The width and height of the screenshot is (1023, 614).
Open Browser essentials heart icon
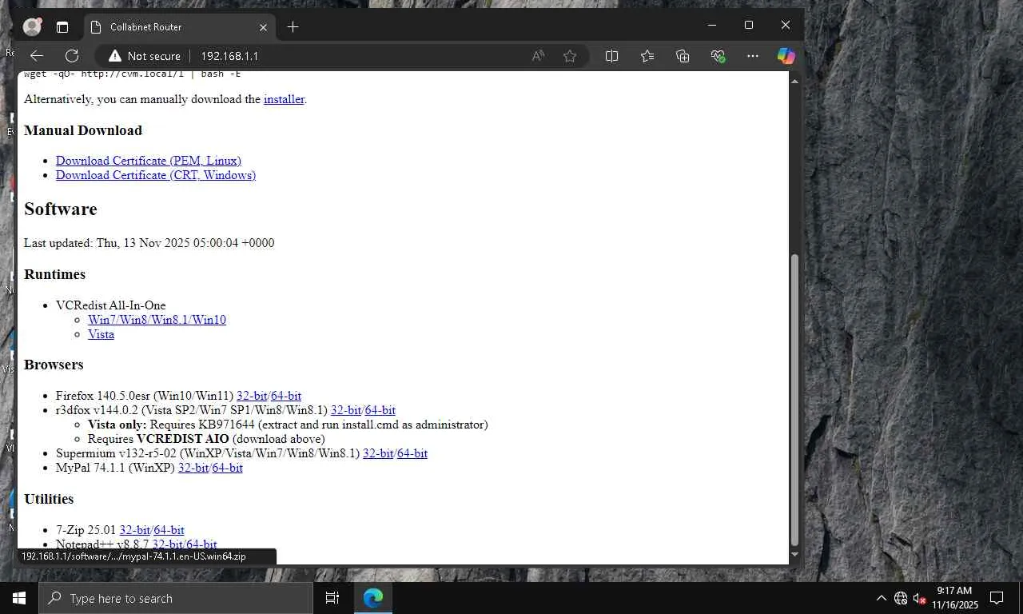(x=718, y=56)
